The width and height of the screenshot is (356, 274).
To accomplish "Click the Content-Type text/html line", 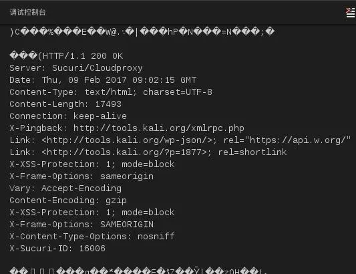I will pos(111,92).
